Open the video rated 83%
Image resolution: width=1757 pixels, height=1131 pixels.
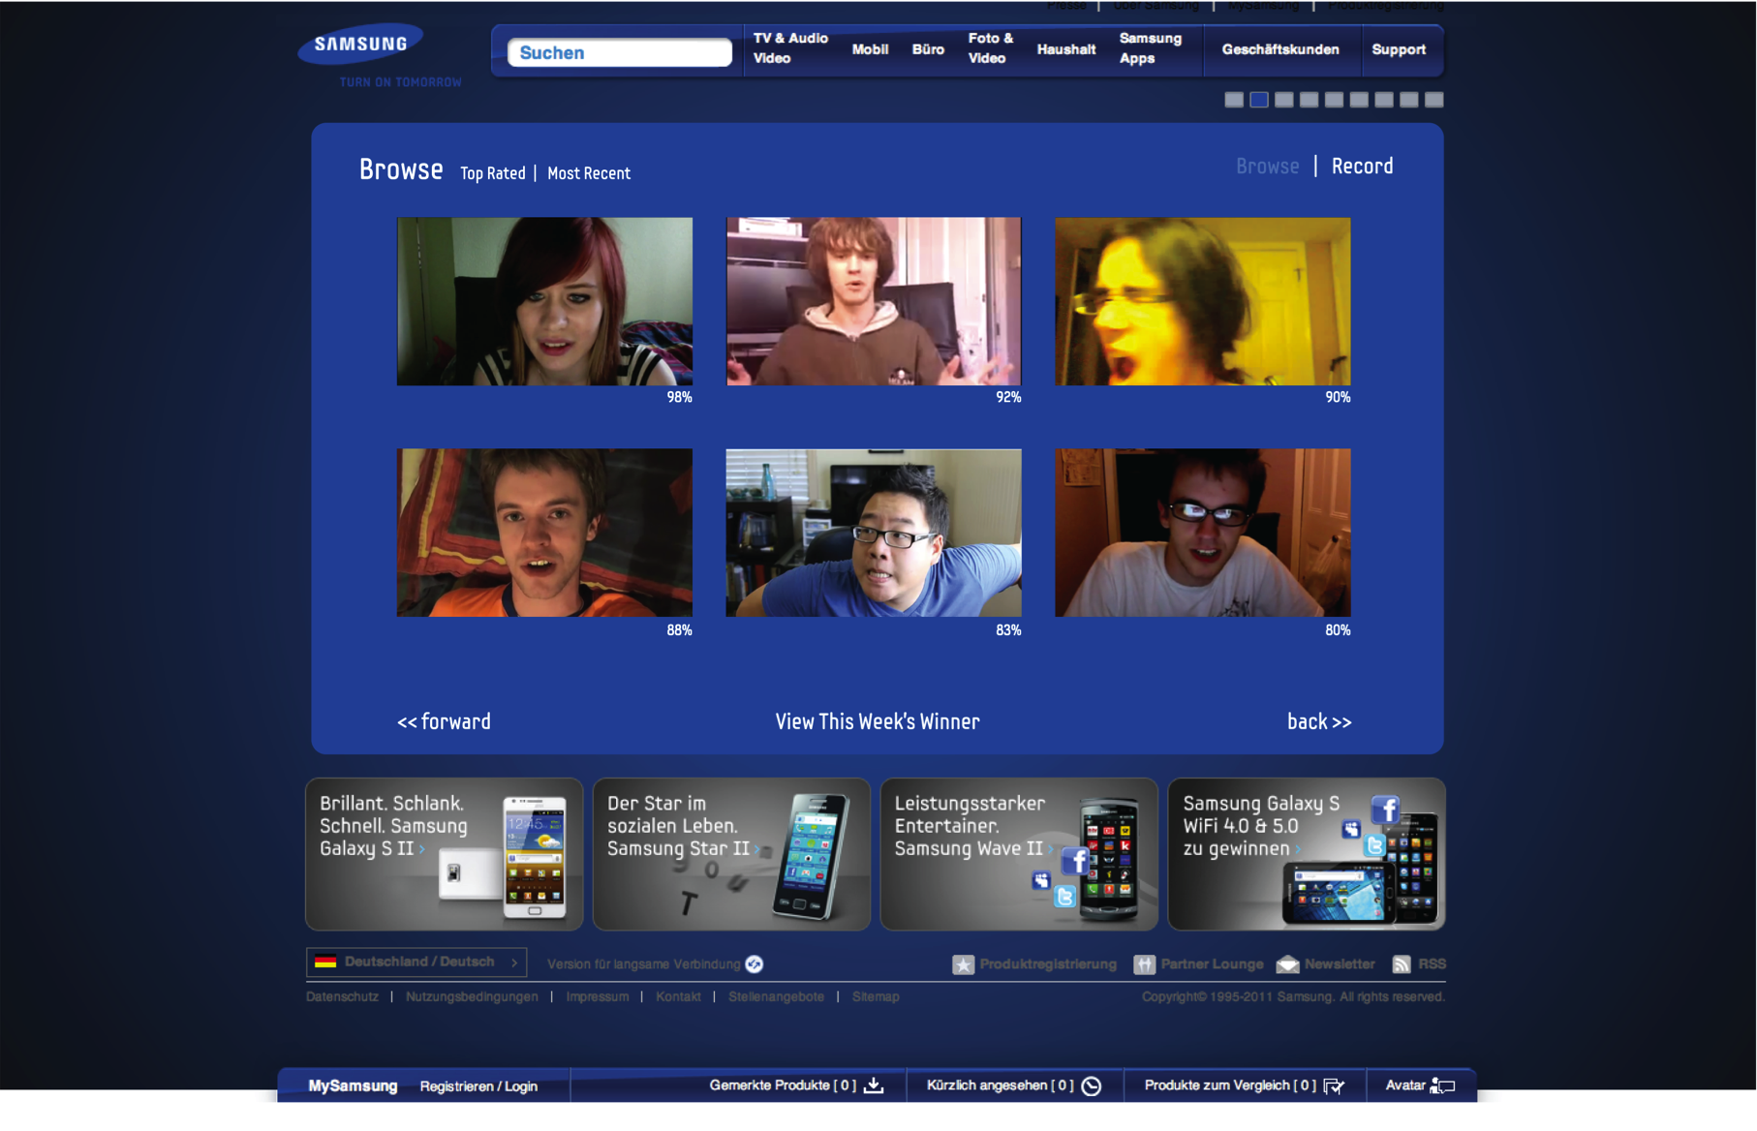coord(874,533)
